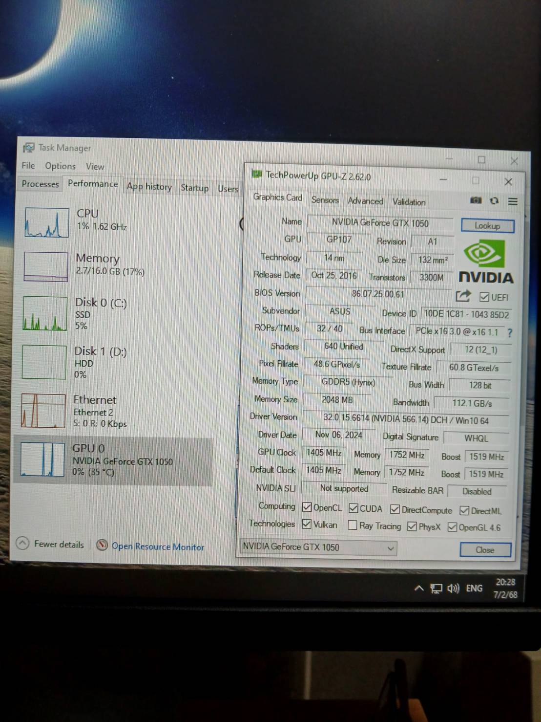Screen dimensions: 541x722
Task: Click the Fewer details arrow icon
Action: pyautogui.click(x=22, y=543)
